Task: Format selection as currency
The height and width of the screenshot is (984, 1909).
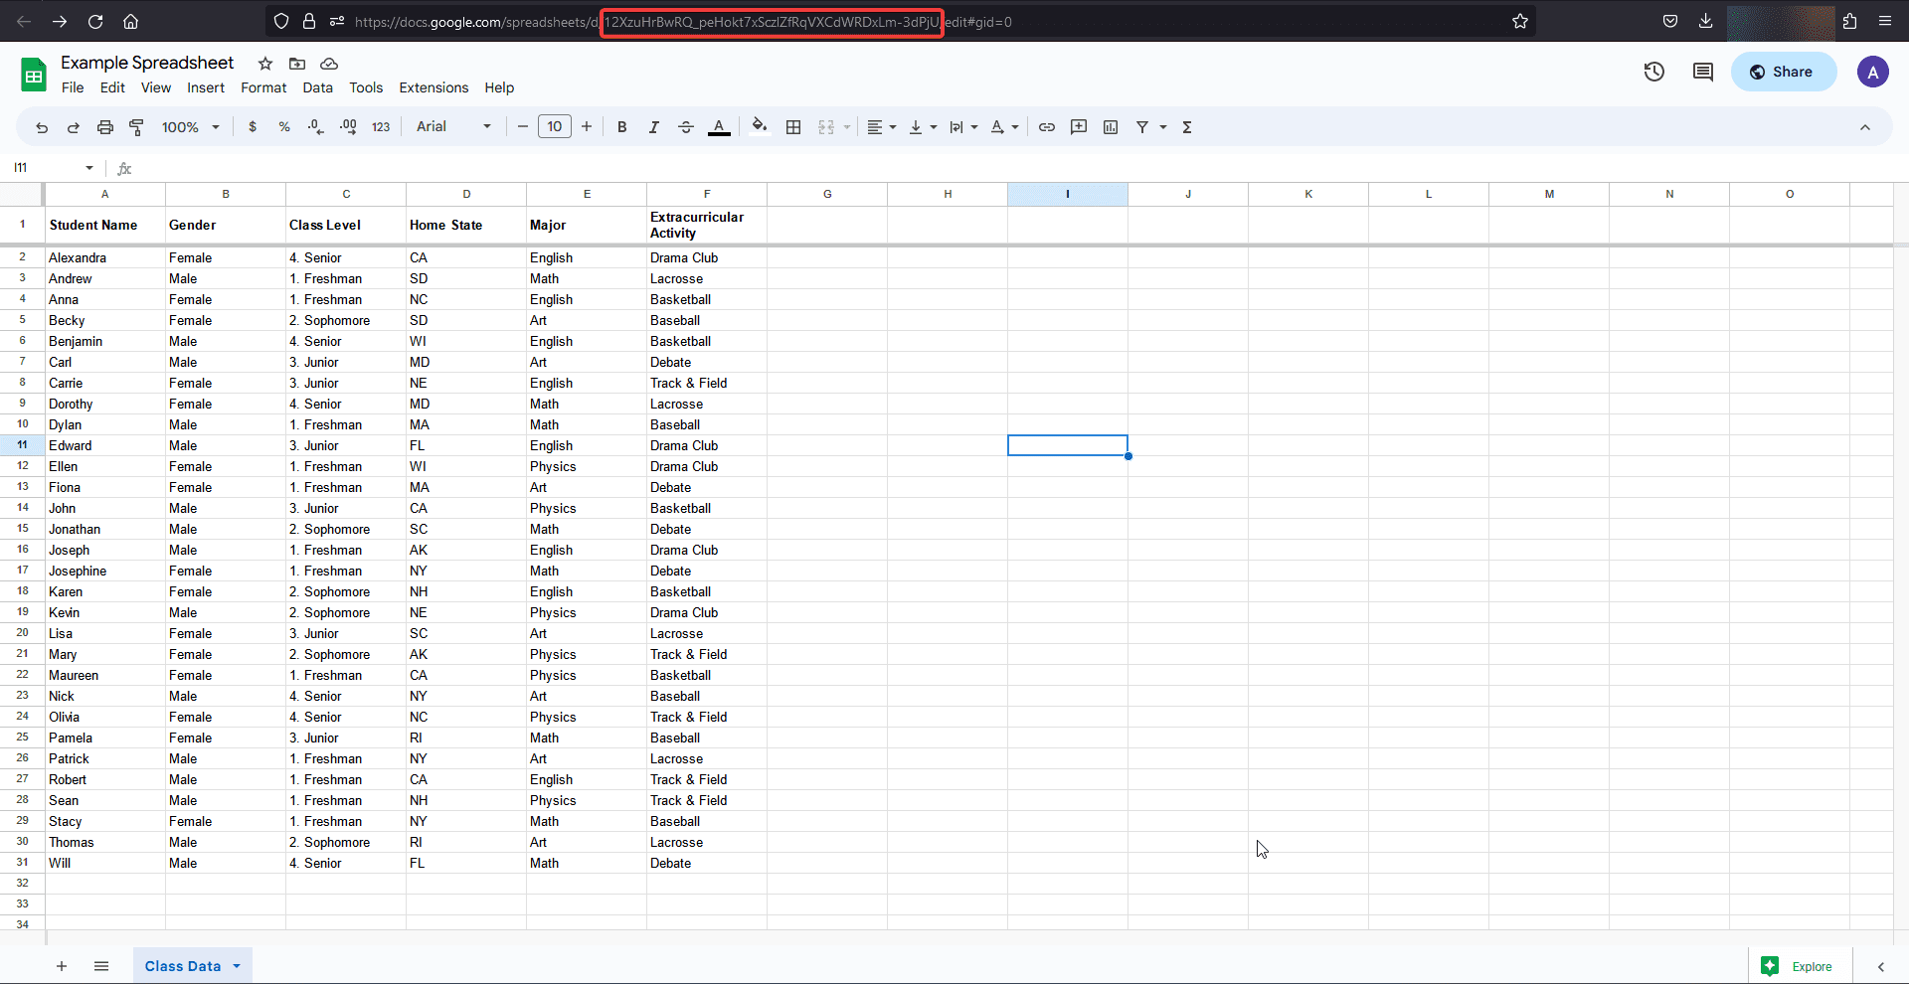Action: 252,126
